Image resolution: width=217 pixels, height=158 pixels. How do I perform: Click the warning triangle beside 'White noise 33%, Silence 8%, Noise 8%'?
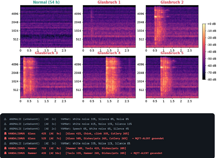[5, 119]
